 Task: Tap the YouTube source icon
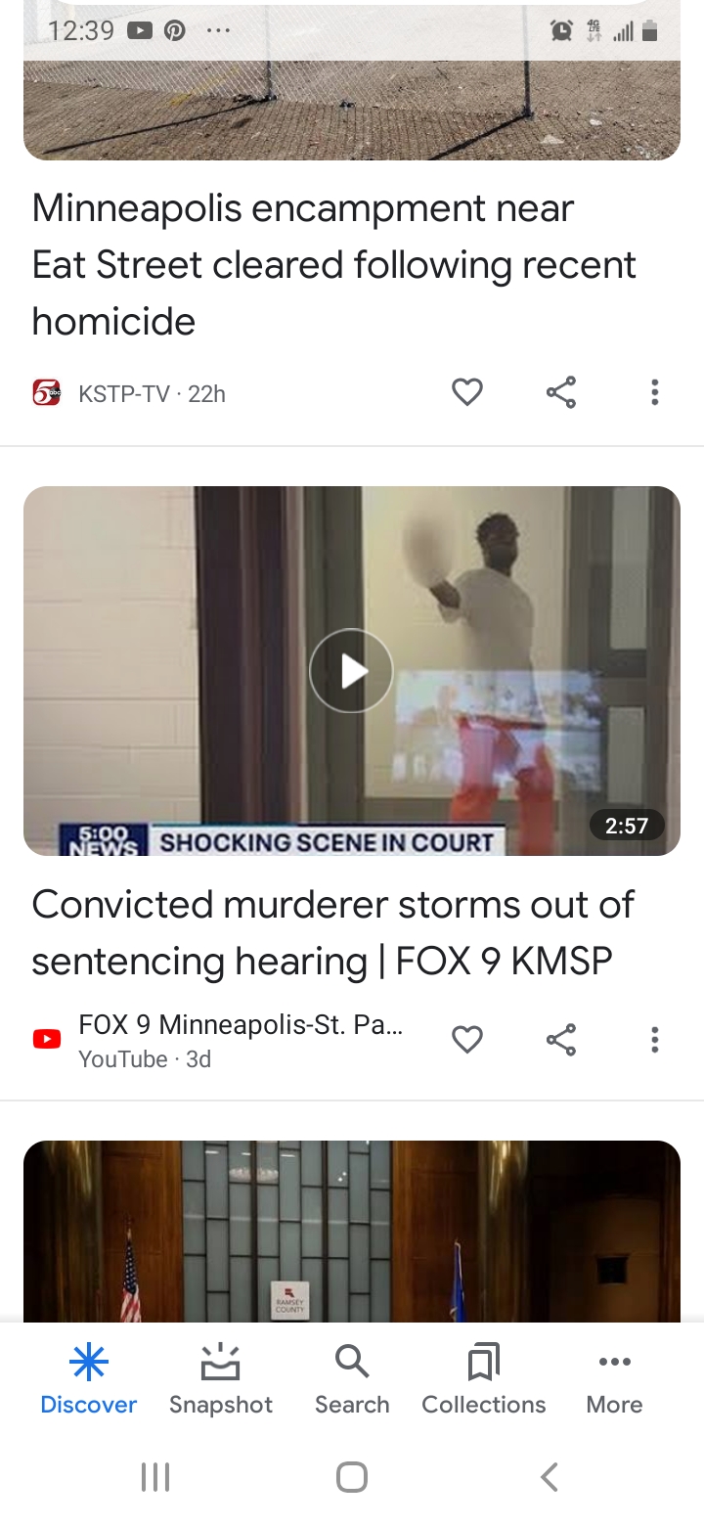pos(46,1039)
